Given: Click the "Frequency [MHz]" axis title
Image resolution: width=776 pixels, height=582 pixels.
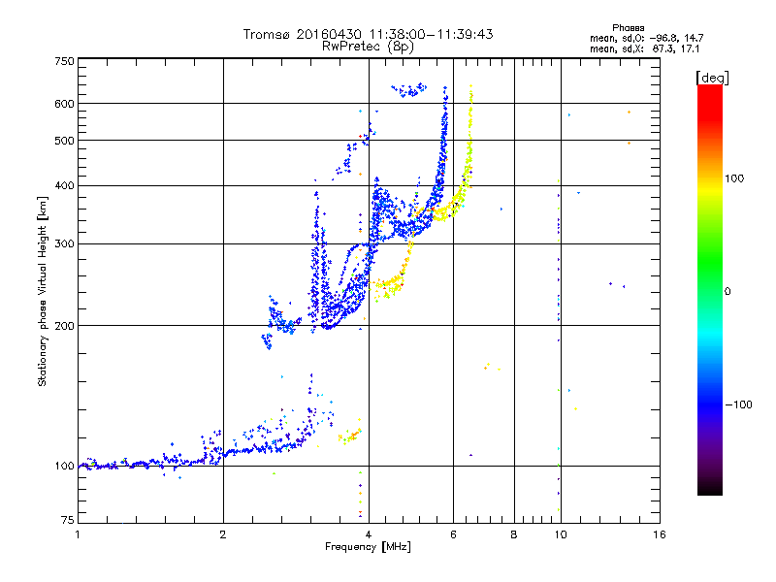Looking at the screenshot, I should click(x=368, y=547).
